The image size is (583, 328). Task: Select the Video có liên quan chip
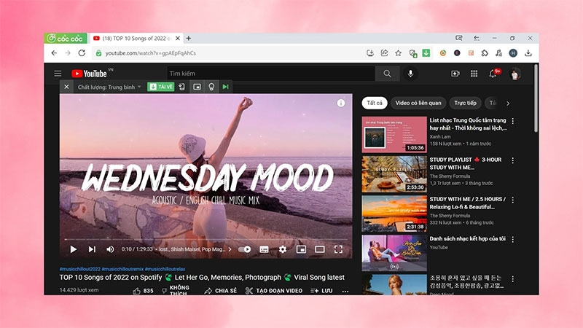pyautogui.click(x=418, y=103)
